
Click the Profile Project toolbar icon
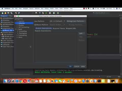point(54,13)
